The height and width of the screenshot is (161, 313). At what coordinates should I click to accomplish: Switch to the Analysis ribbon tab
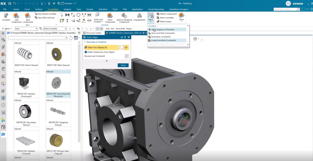68,9
